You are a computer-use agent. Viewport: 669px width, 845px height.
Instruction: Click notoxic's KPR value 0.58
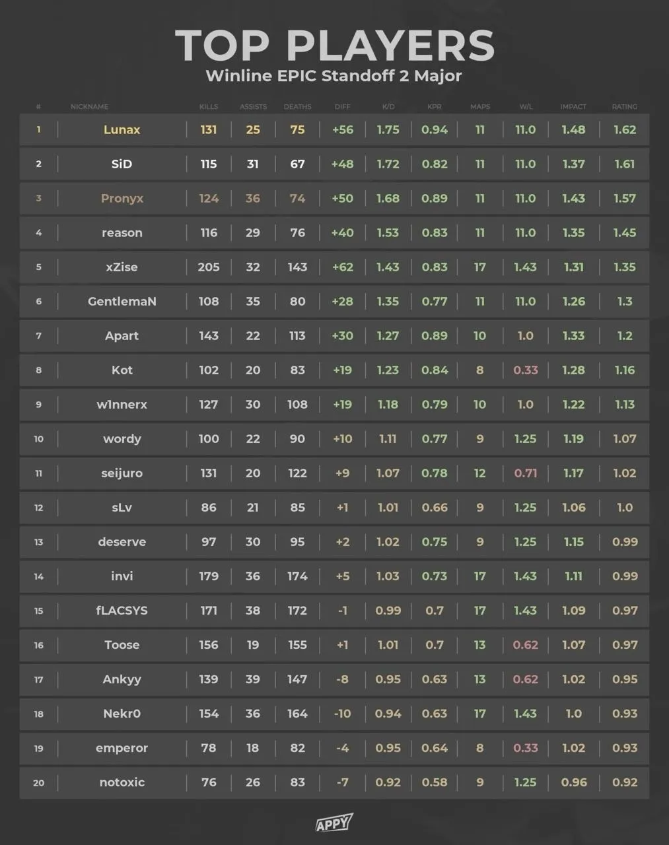tap(435, 782)
